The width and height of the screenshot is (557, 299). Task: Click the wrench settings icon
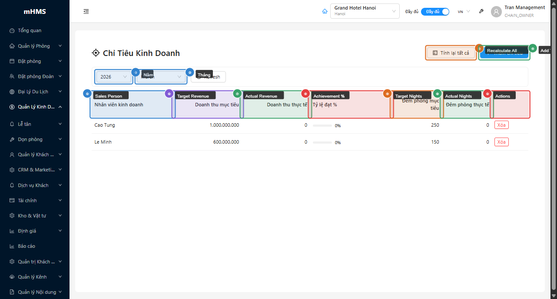[481, 11]
